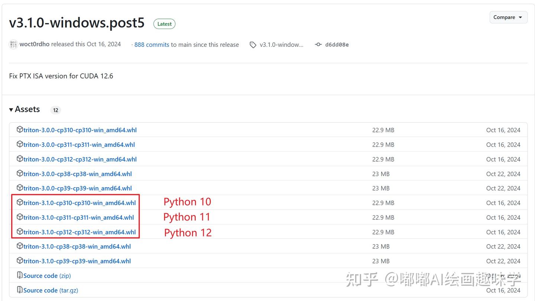
Task: Download triton-3.1.0-cp310-cp310-win_amd64.whl
Action: click(x=80, y=203)
